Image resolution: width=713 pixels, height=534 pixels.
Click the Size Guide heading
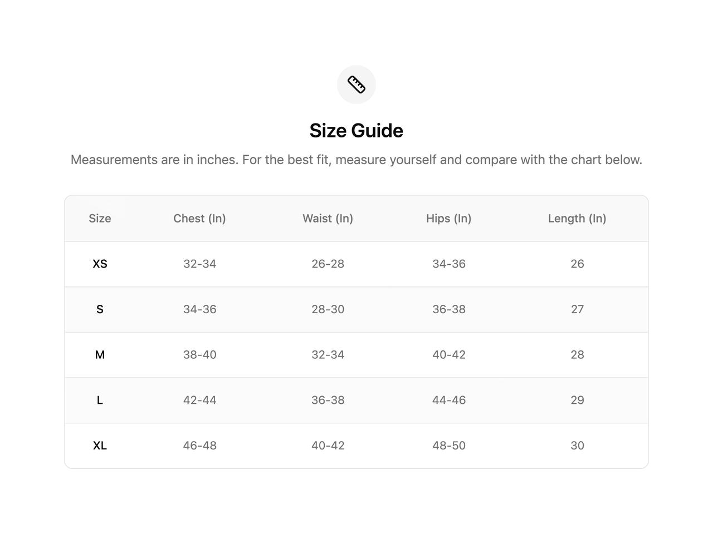[x=356, y=131]
